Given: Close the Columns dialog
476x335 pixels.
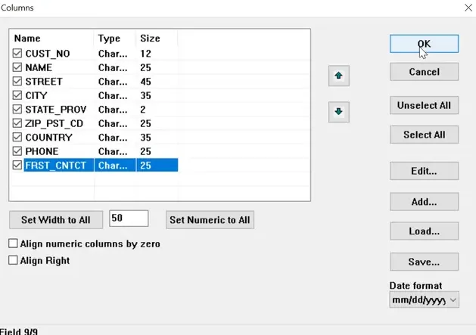Looking at the screenshot, I should pos(468,8).
